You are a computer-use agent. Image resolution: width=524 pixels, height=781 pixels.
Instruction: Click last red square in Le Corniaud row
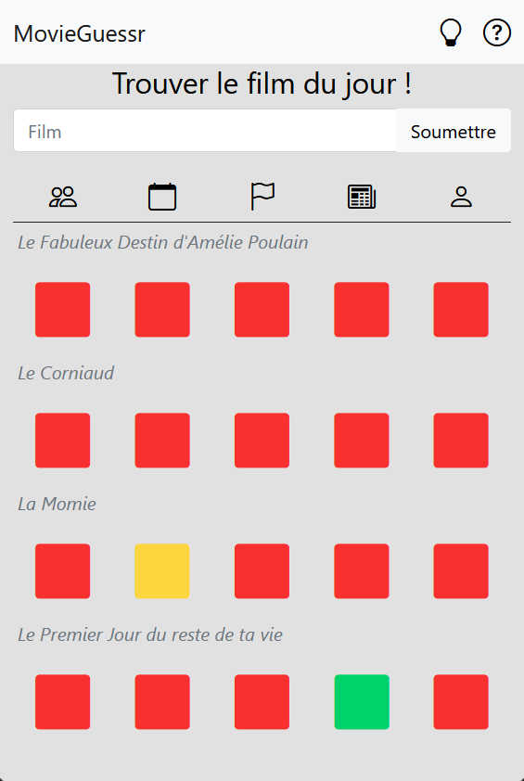coord(461,441)
